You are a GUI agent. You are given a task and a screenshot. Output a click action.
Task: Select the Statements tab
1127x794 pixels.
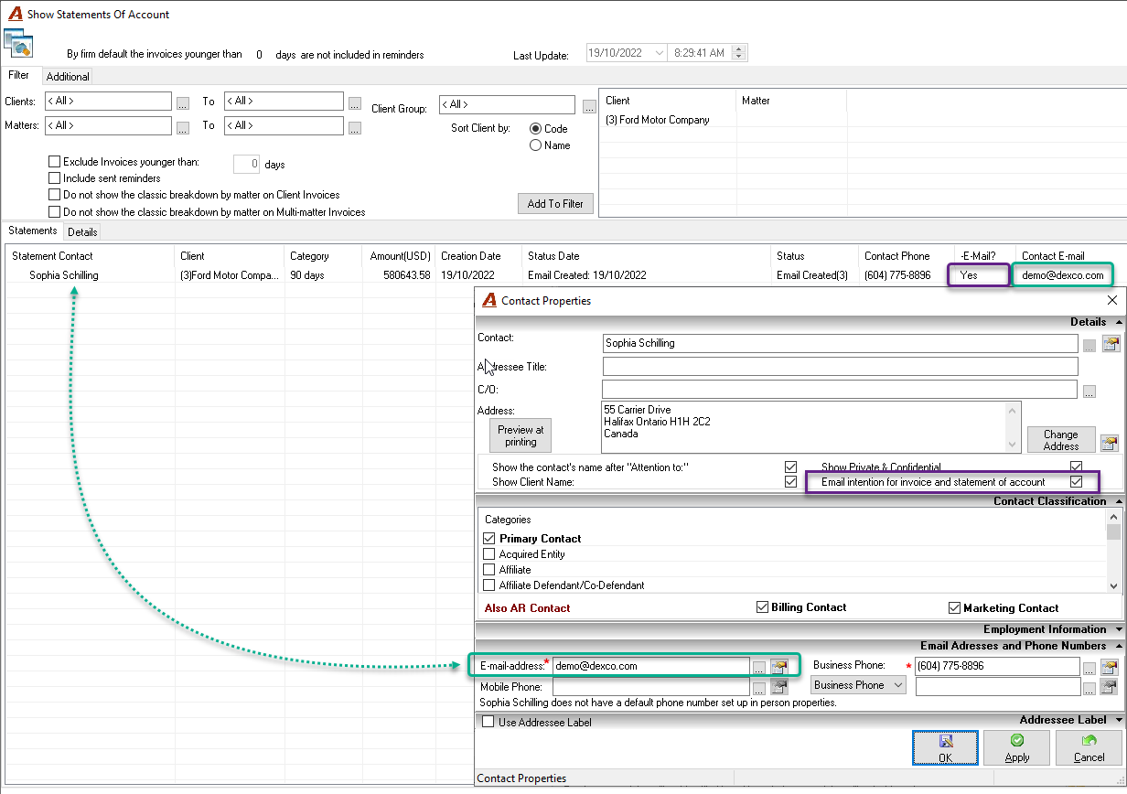pos(33,231)
